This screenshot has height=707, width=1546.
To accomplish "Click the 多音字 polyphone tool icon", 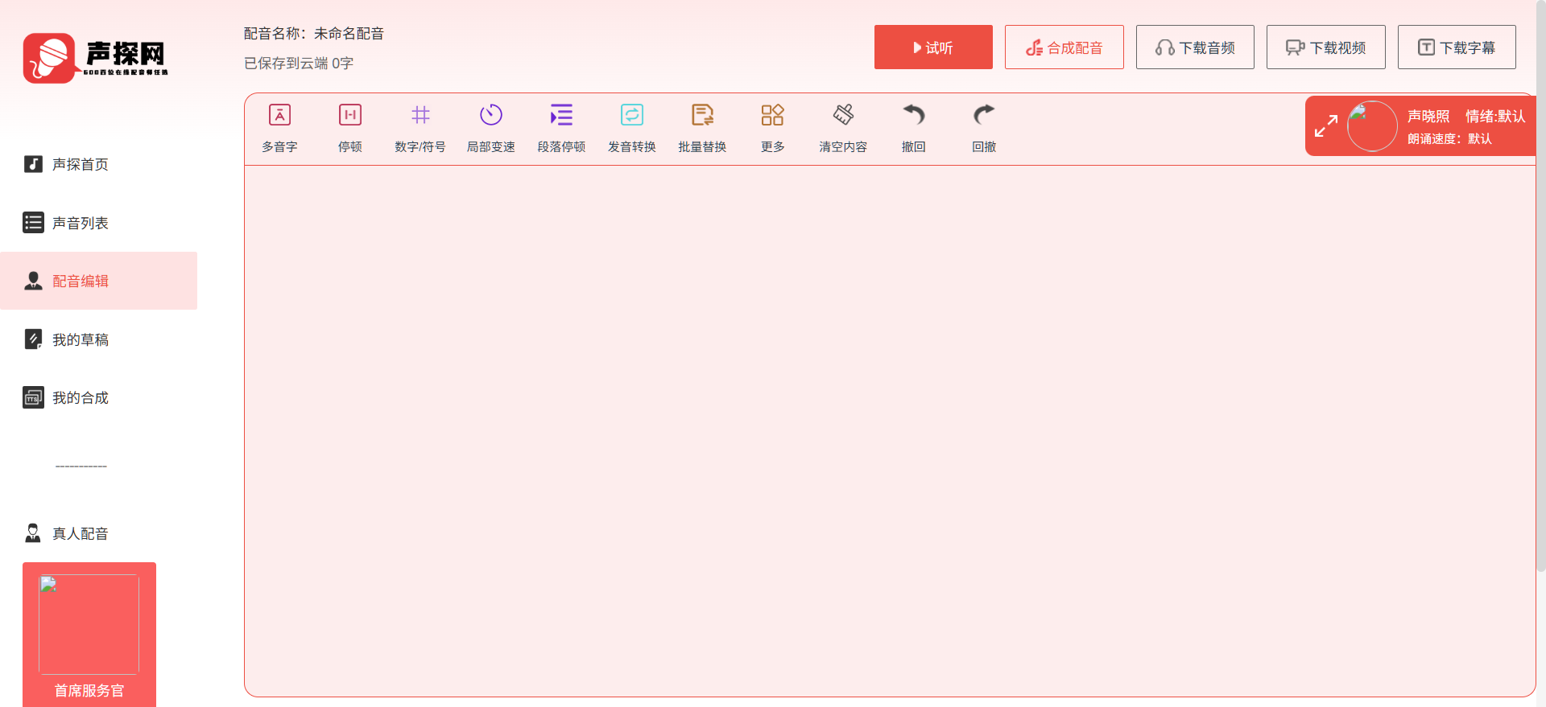I will point(279,115).
